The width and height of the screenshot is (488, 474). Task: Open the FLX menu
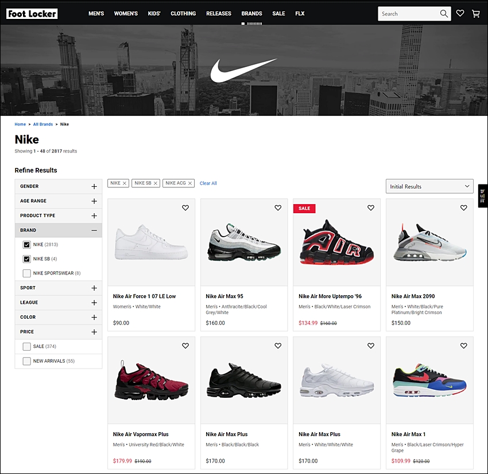pyautogui.click(x=300, y=14)
